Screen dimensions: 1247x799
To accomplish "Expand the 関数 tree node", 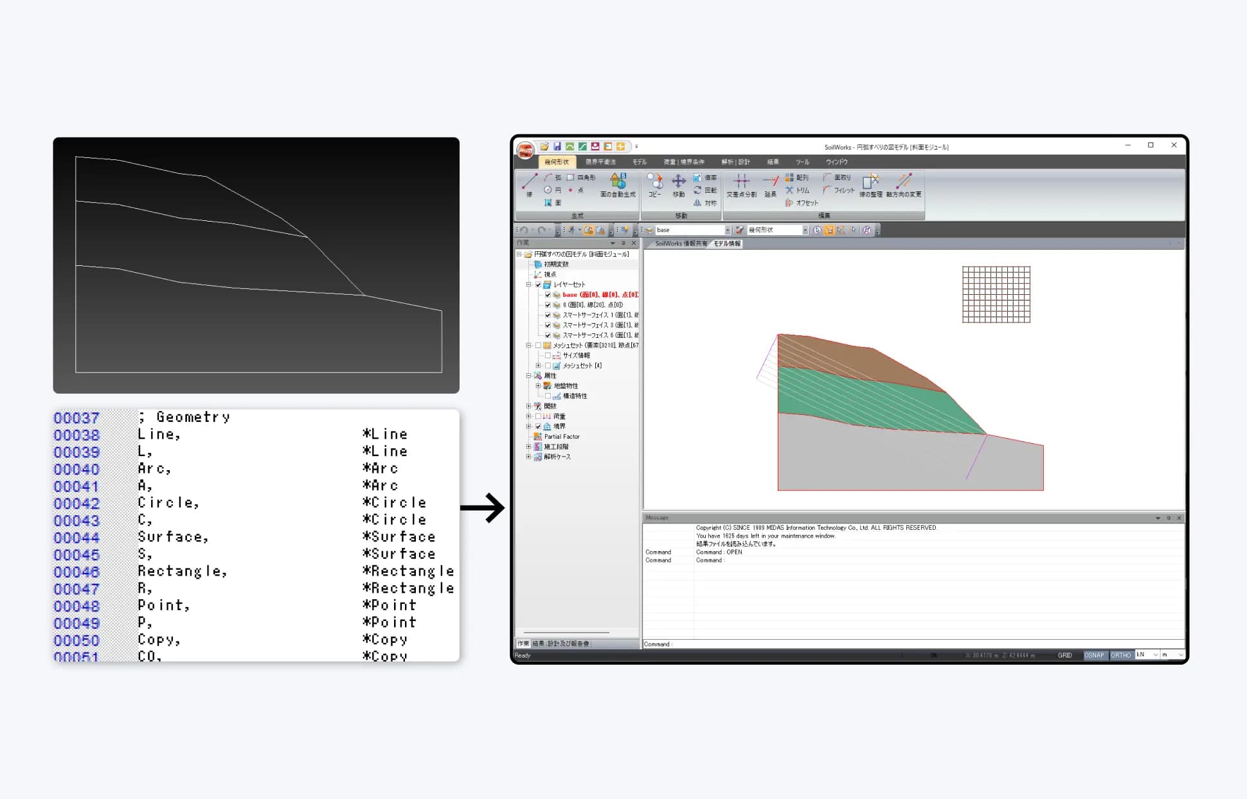I will pyautogui.click(x=528, y=406).
